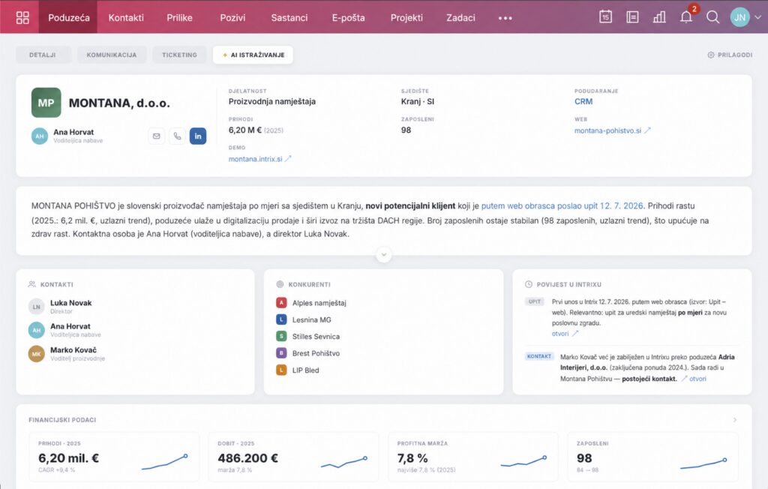Screen dimensions: 768x489
Task: Click the orange L icon for LIP Bled
Action: (281, 370)
